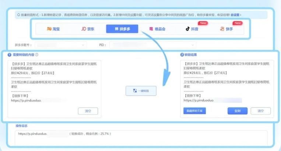Click the 需要转链的内容 heading
Image resolution: width=281 pixels, height=151 pixels.
tap(24, 55)
